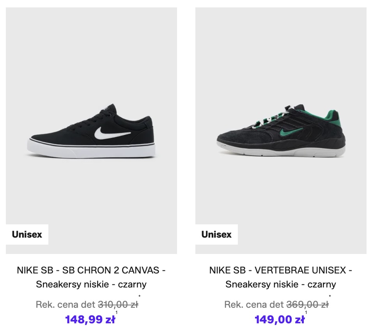Screen dimensions: 372x335
Task: Click 'Rek. cena det' label beside 369,00 zł
Action: [254, 304]
